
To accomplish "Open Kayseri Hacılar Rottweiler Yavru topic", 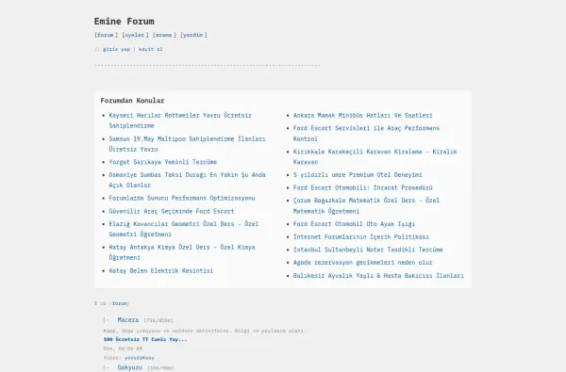I will tap(180, 121).
